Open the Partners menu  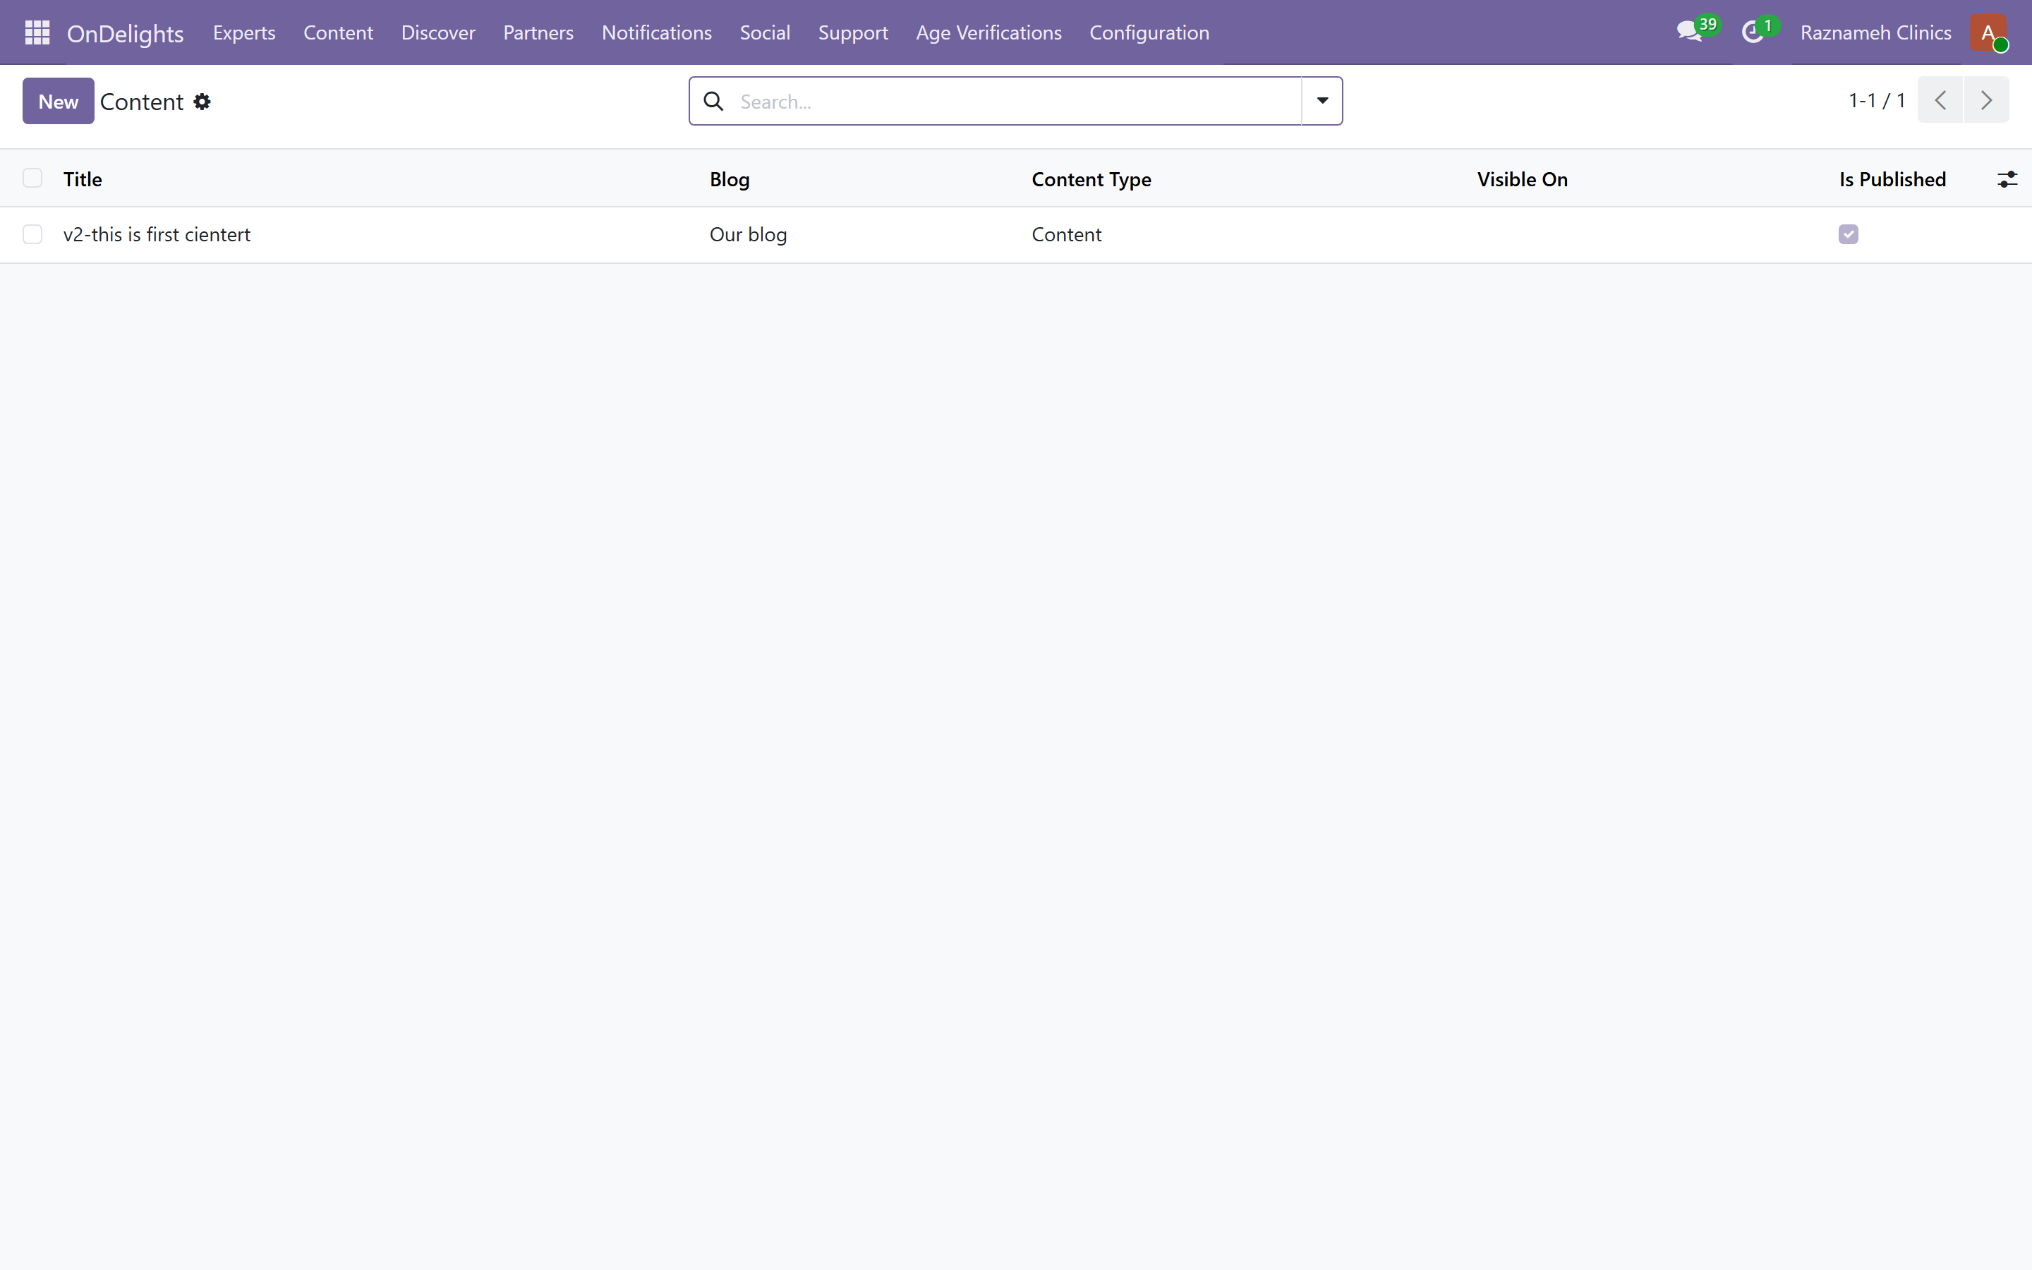pos(538,32)
